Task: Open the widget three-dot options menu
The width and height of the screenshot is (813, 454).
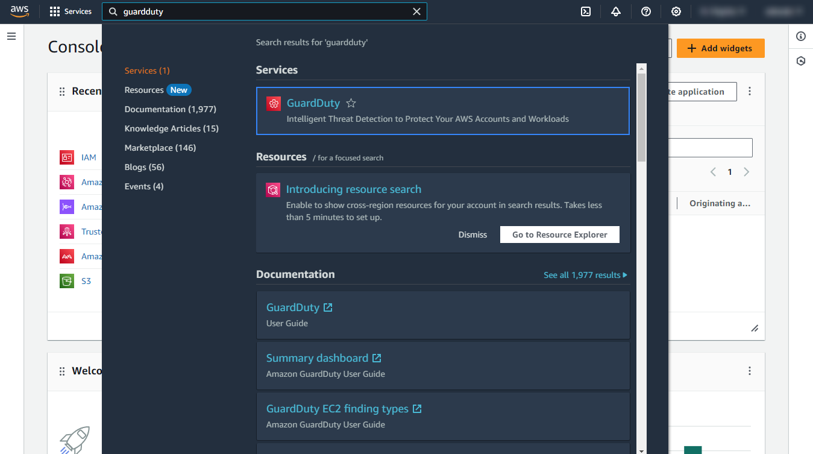Action: tap(750, 92)
